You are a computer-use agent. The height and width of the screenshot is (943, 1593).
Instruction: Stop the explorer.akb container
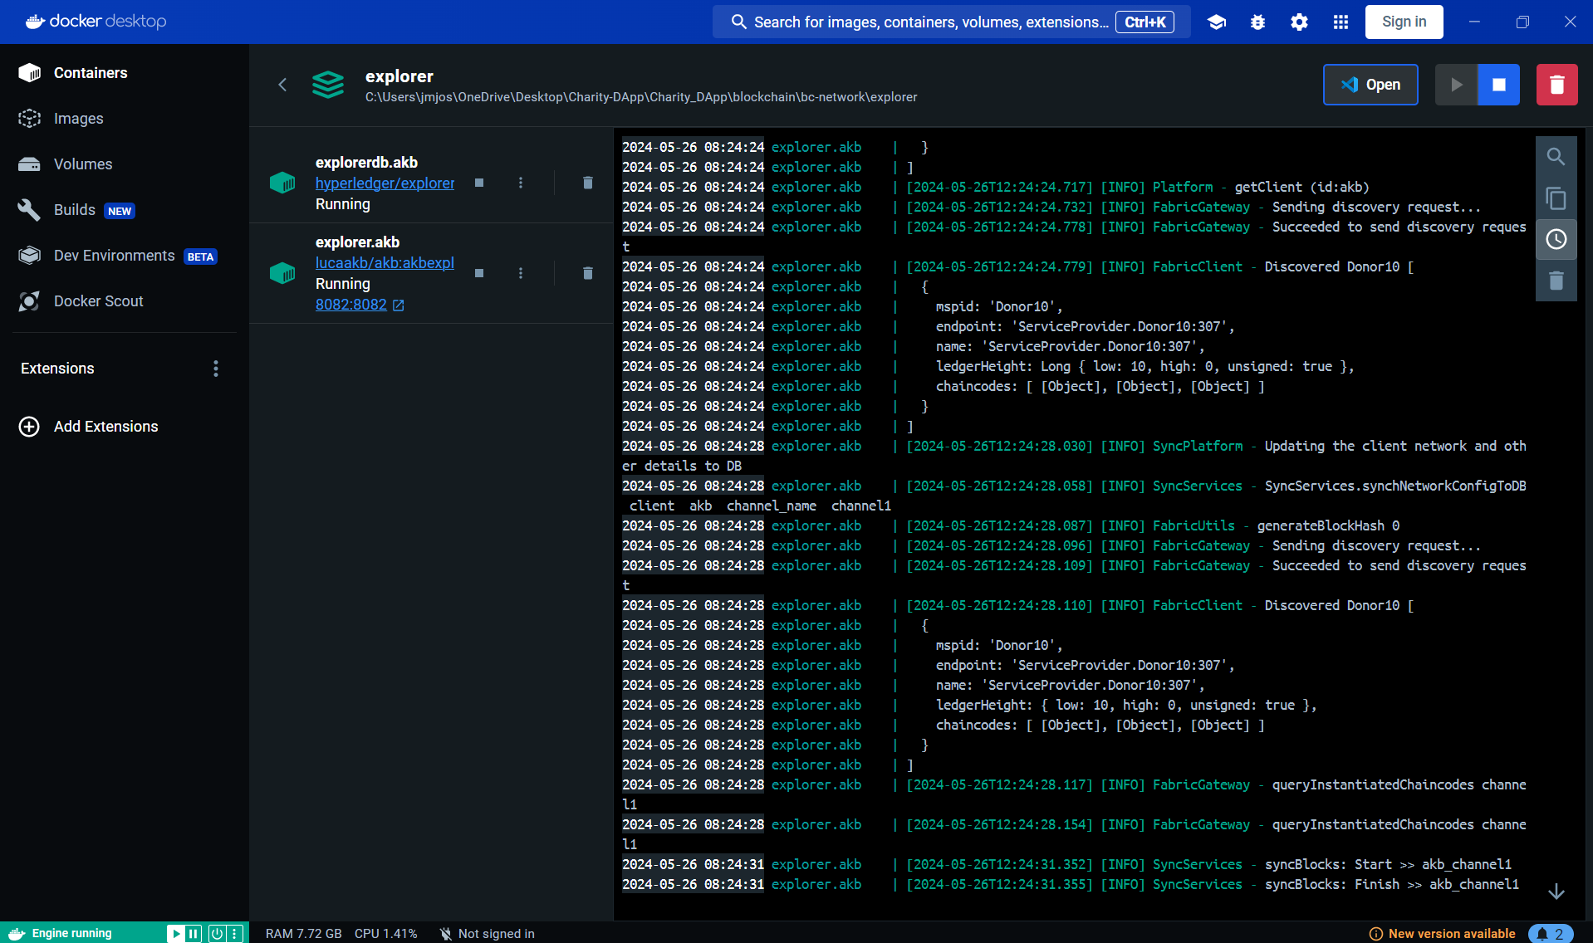tap(479, 273)
